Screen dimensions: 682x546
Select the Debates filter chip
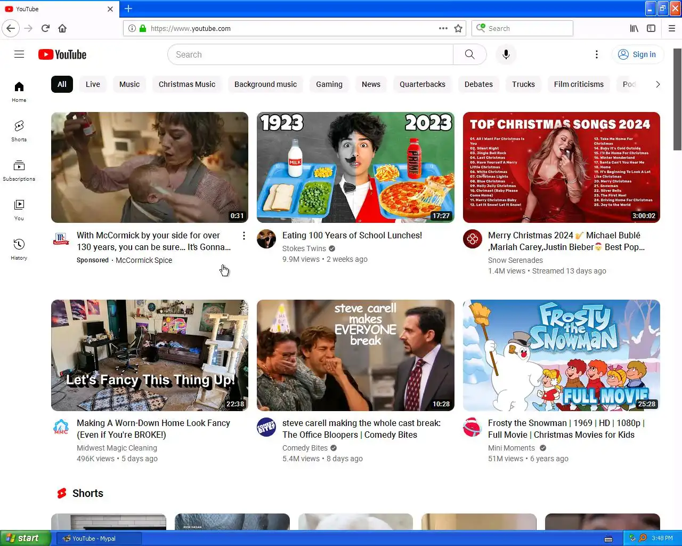pos(478,84)
